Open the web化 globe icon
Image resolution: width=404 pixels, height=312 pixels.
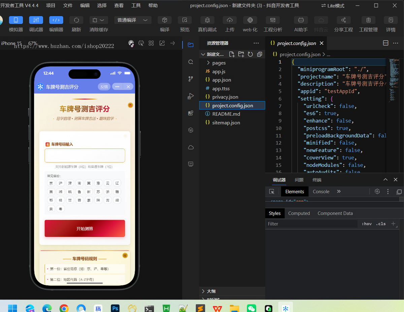[x=250, y=20]
